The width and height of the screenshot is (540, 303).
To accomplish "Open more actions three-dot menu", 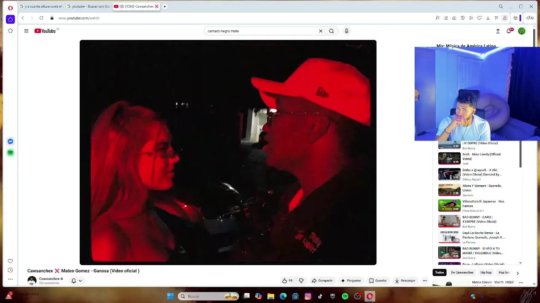I will pos(425,281).
